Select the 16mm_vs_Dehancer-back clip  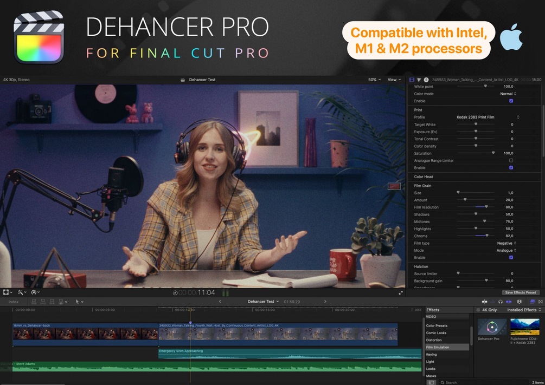85,334
